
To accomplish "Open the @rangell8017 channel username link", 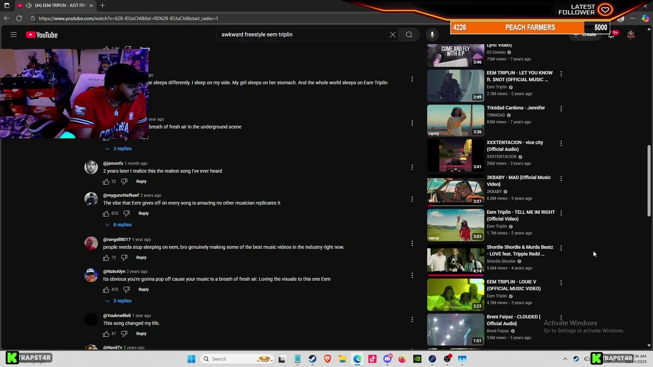I will [117, 240].
